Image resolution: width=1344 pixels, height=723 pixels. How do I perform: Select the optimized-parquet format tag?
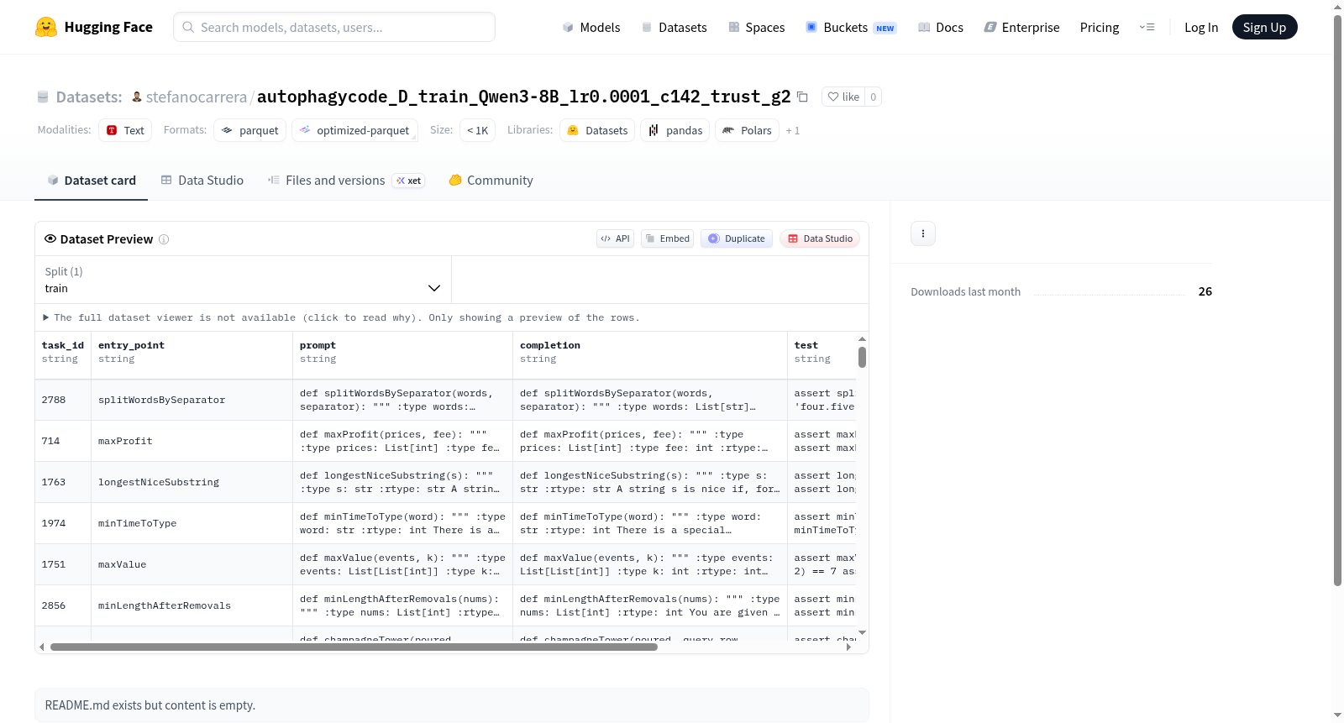point(354,130)
